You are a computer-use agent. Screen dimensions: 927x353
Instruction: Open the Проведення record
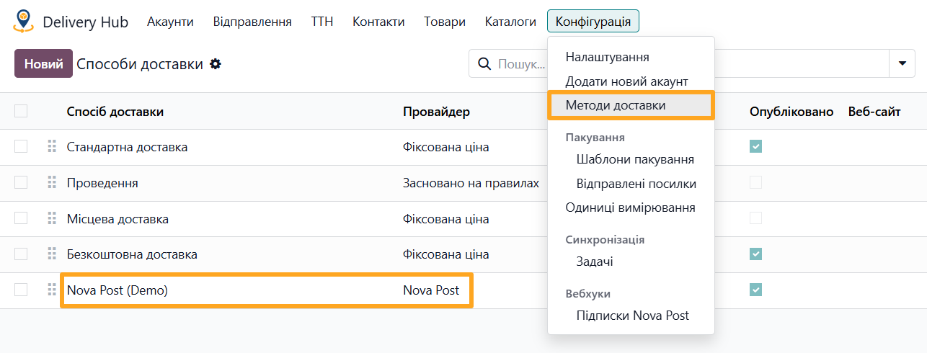(x=102, y=183)
